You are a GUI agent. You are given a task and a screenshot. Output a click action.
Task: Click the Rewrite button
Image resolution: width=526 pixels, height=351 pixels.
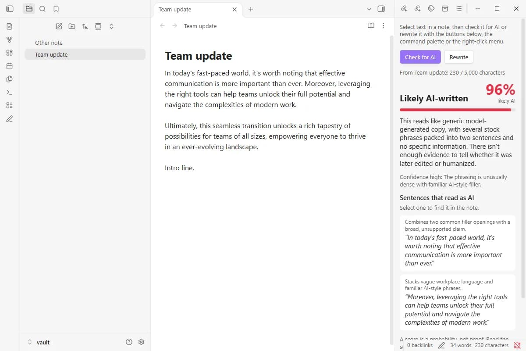click(x=459, y=57)
